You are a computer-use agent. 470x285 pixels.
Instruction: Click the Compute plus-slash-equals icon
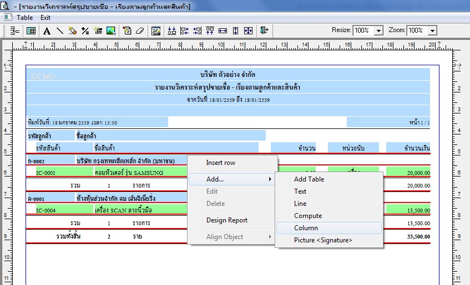(85, 31)
